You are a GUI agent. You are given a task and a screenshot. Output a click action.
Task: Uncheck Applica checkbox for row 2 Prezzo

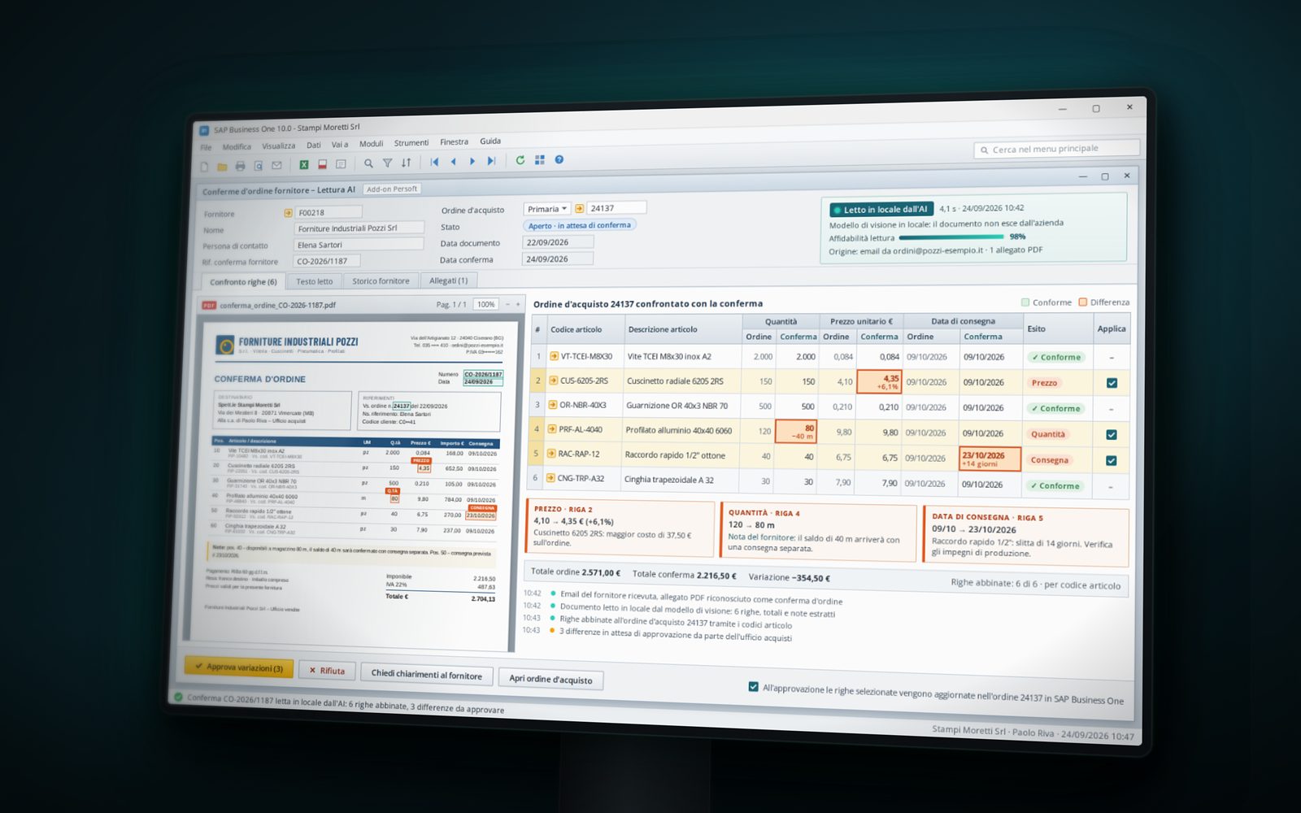[x=1112, y=383]
